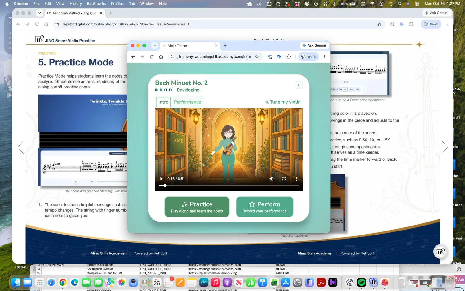The width and height of the screenshot is (465, 291).
Task: Open Spotlight search in the menu bar
Action: coord(400,4)
